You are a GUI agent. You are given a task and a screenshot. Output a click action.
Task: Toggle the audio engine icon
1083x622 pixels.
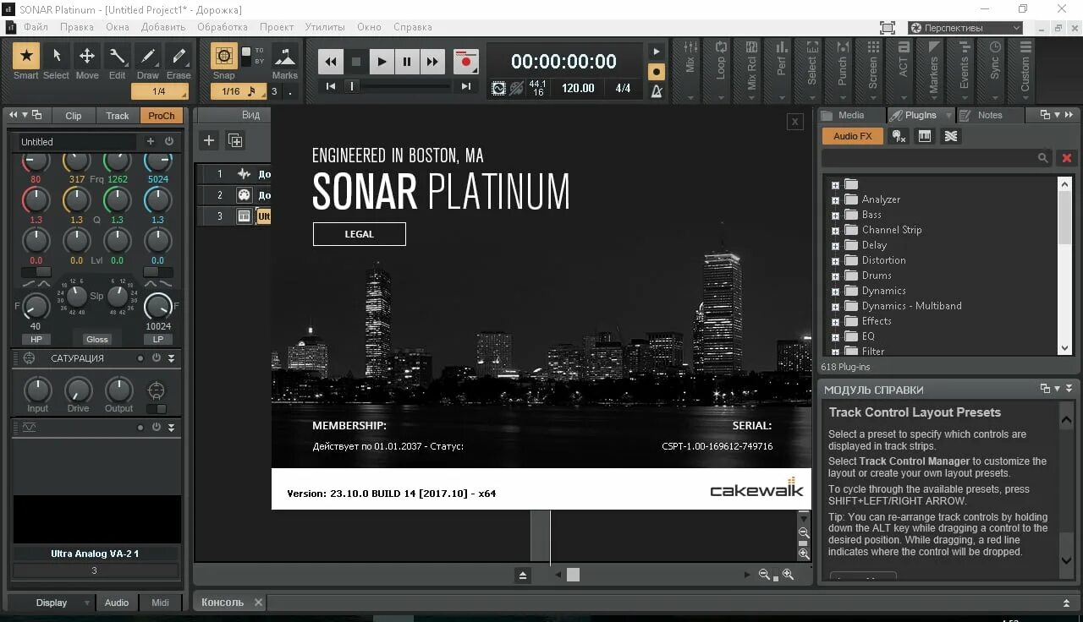(498, 88)
